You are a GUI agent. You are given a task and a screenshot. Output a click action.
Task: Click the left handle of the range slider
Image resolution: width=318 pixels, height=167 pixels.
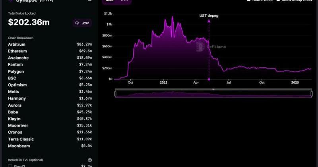pos(115,94)
